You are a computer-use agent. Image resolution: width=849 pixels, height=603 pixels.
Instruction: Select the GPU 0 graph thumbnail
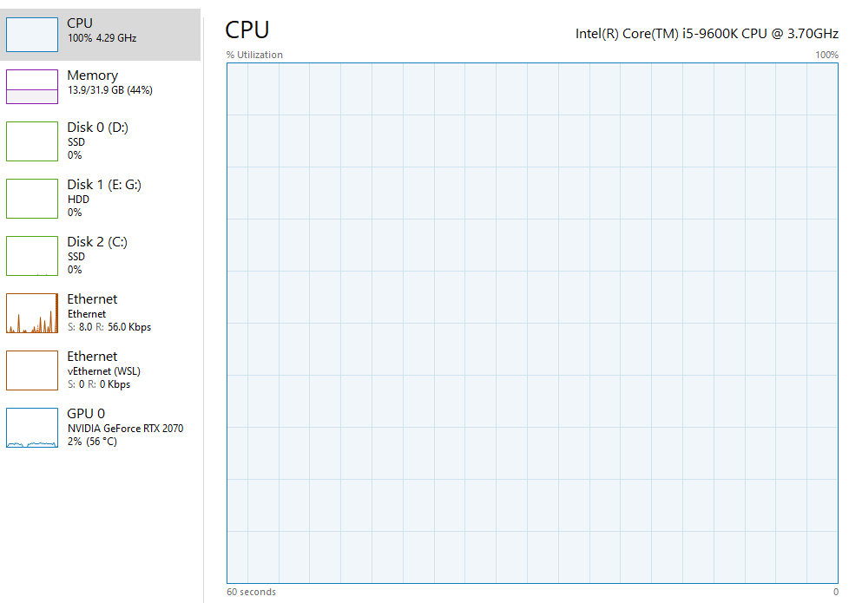pyautogui.click(x=32, y=428)
